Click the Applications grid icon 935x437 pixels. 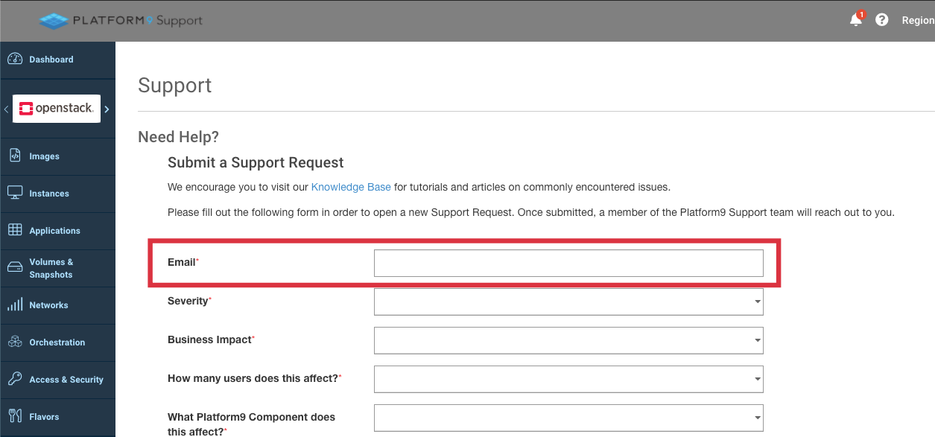[x=15, y=230]
